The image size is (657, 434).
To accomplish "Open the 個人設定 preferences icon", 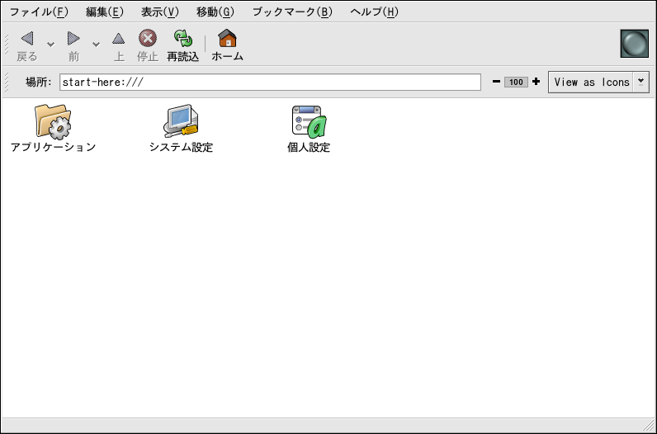I will point(309,121).
